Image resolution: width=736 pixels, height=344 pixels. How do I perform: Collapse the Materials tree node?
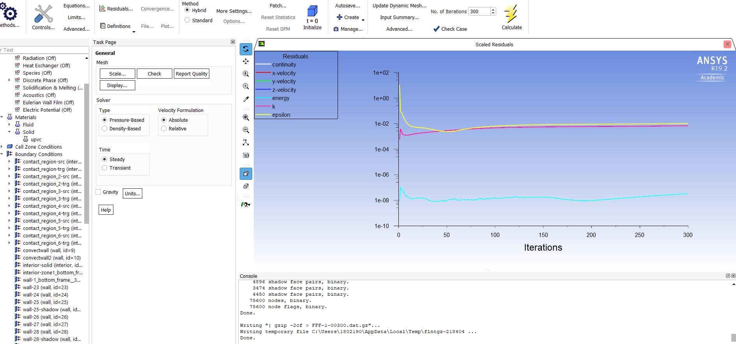pyautogui.click(x=2, y=117)
